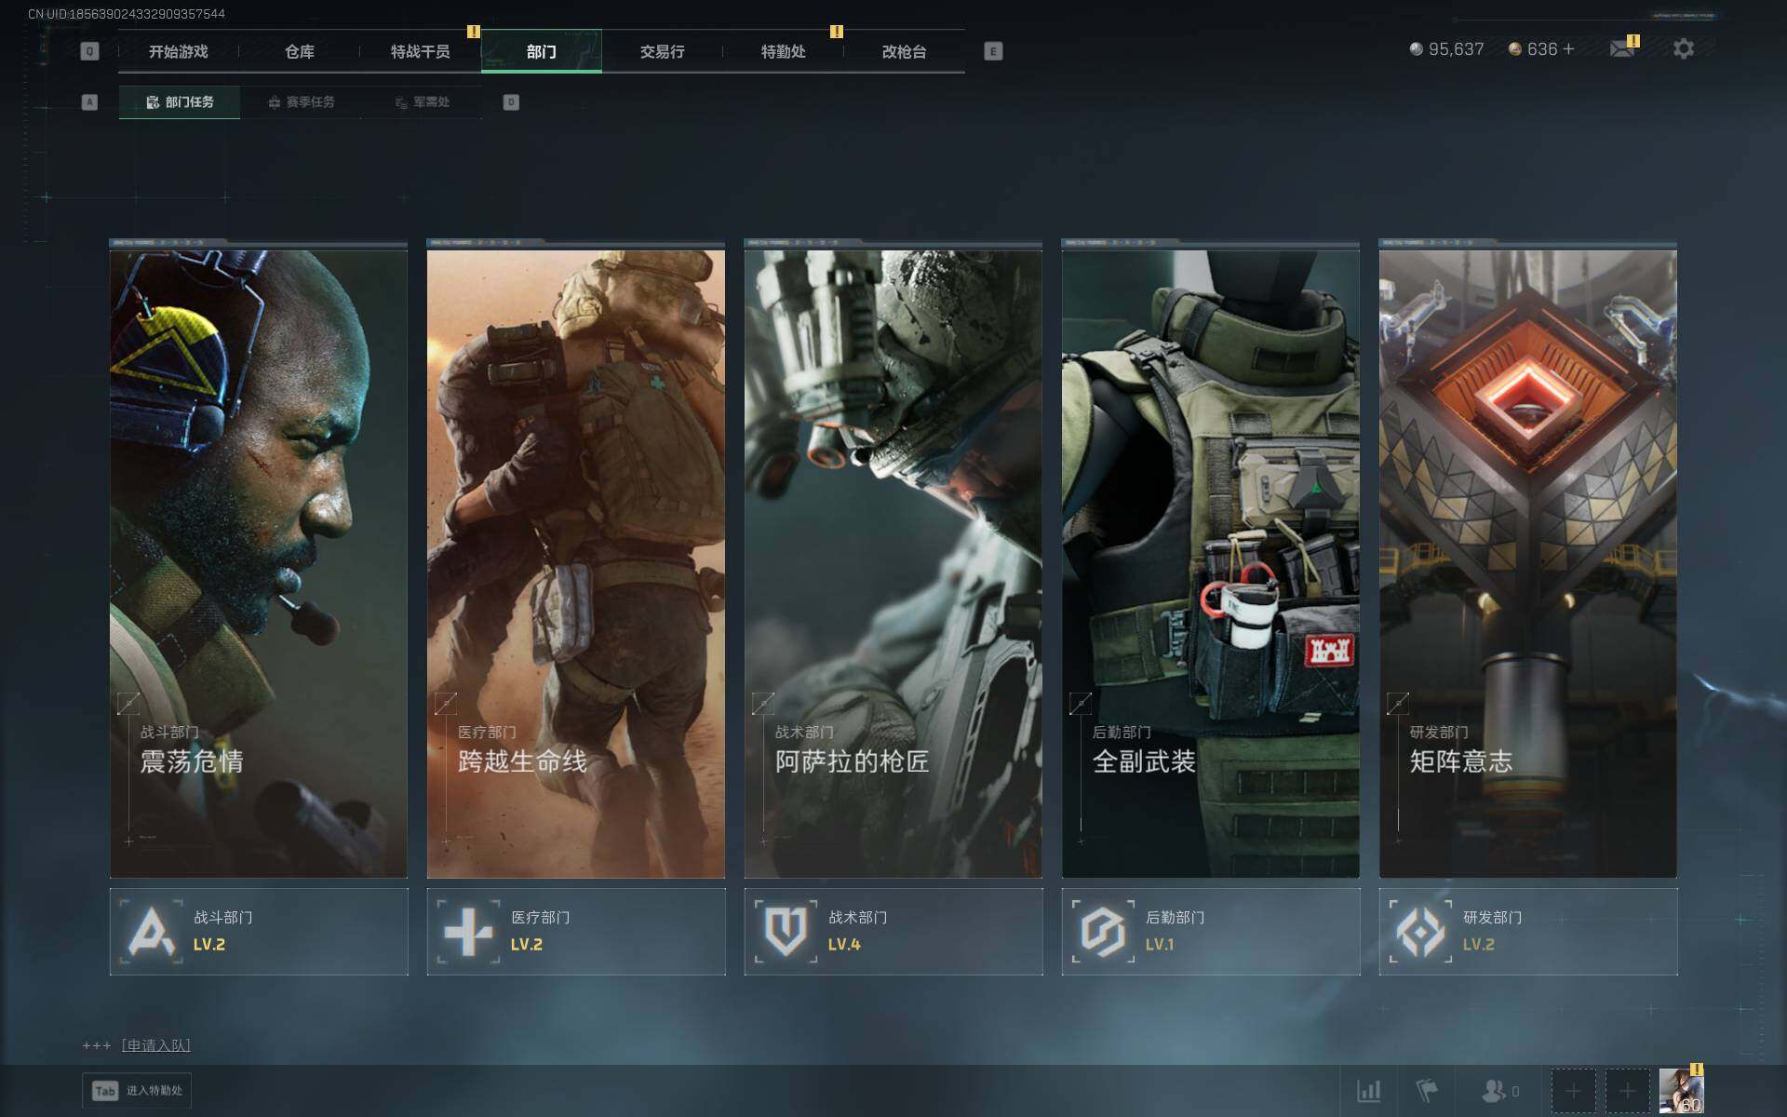Image resolution: width=1787 pixels, height=1117 pixels.
Task: Open the 赛季任务 sub-tab
Action: point(301,102)
